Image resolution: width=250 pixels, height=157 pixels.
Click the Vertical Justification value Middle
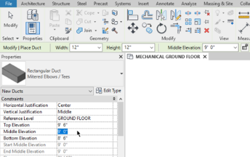pyautogui.click(x=85, y=112)
